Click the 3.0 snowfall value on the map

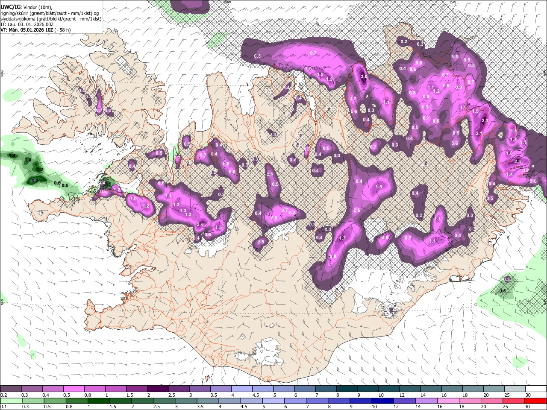point(364,77)
